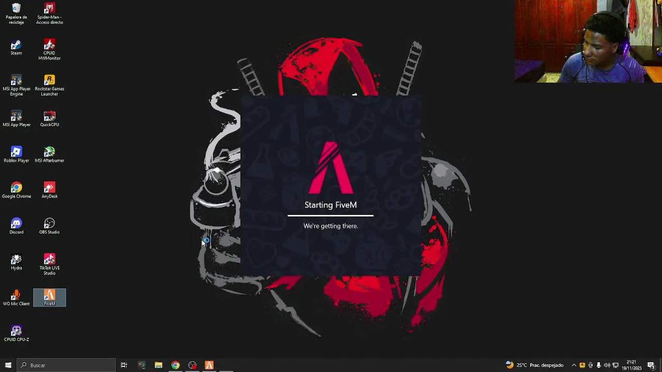Select the TikTok LIVE Studio desktop icon

coord(50,264)
